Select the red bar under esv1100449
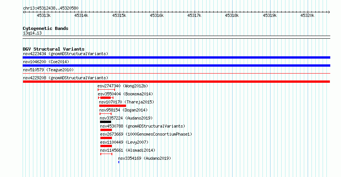Screen dimensions: 341x177 click(106, 146)
